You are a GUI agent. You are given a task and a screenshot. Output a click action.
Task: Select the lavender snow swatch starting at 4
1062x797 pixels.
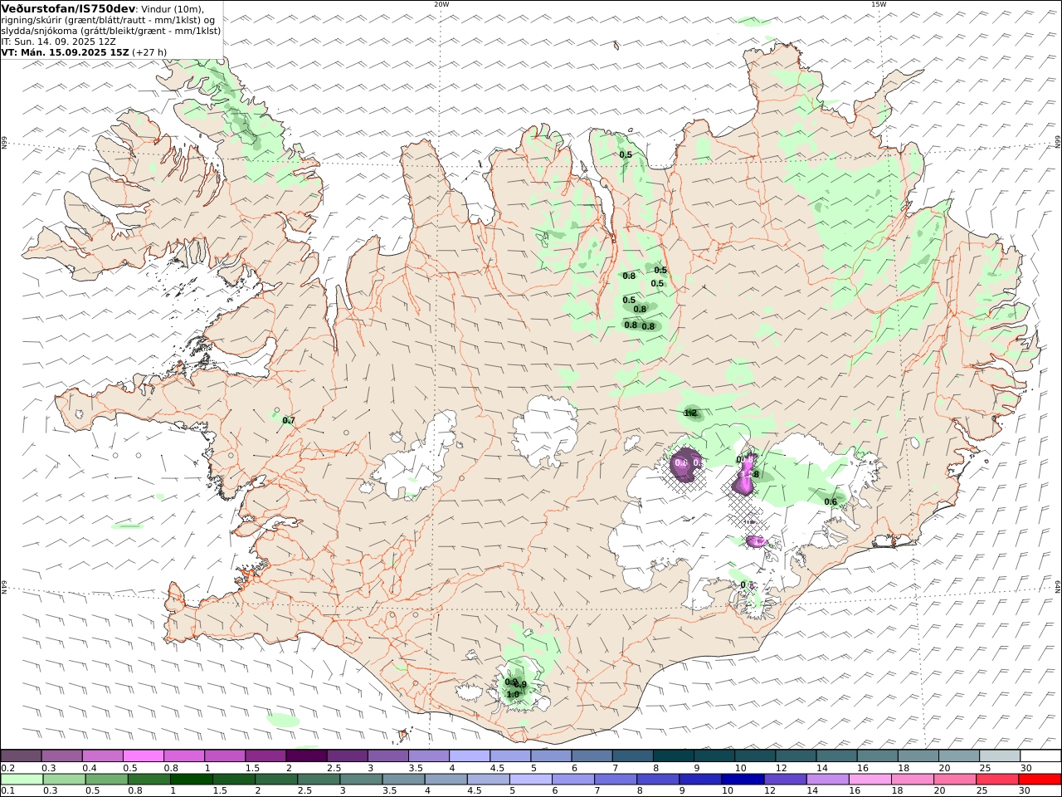pos(470,755)
